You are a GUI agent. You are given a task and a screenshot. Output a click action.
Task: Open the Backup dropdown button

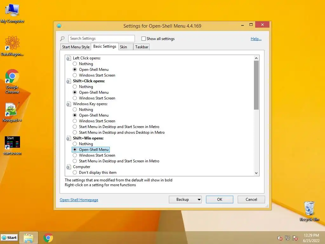tap(185, 200)
